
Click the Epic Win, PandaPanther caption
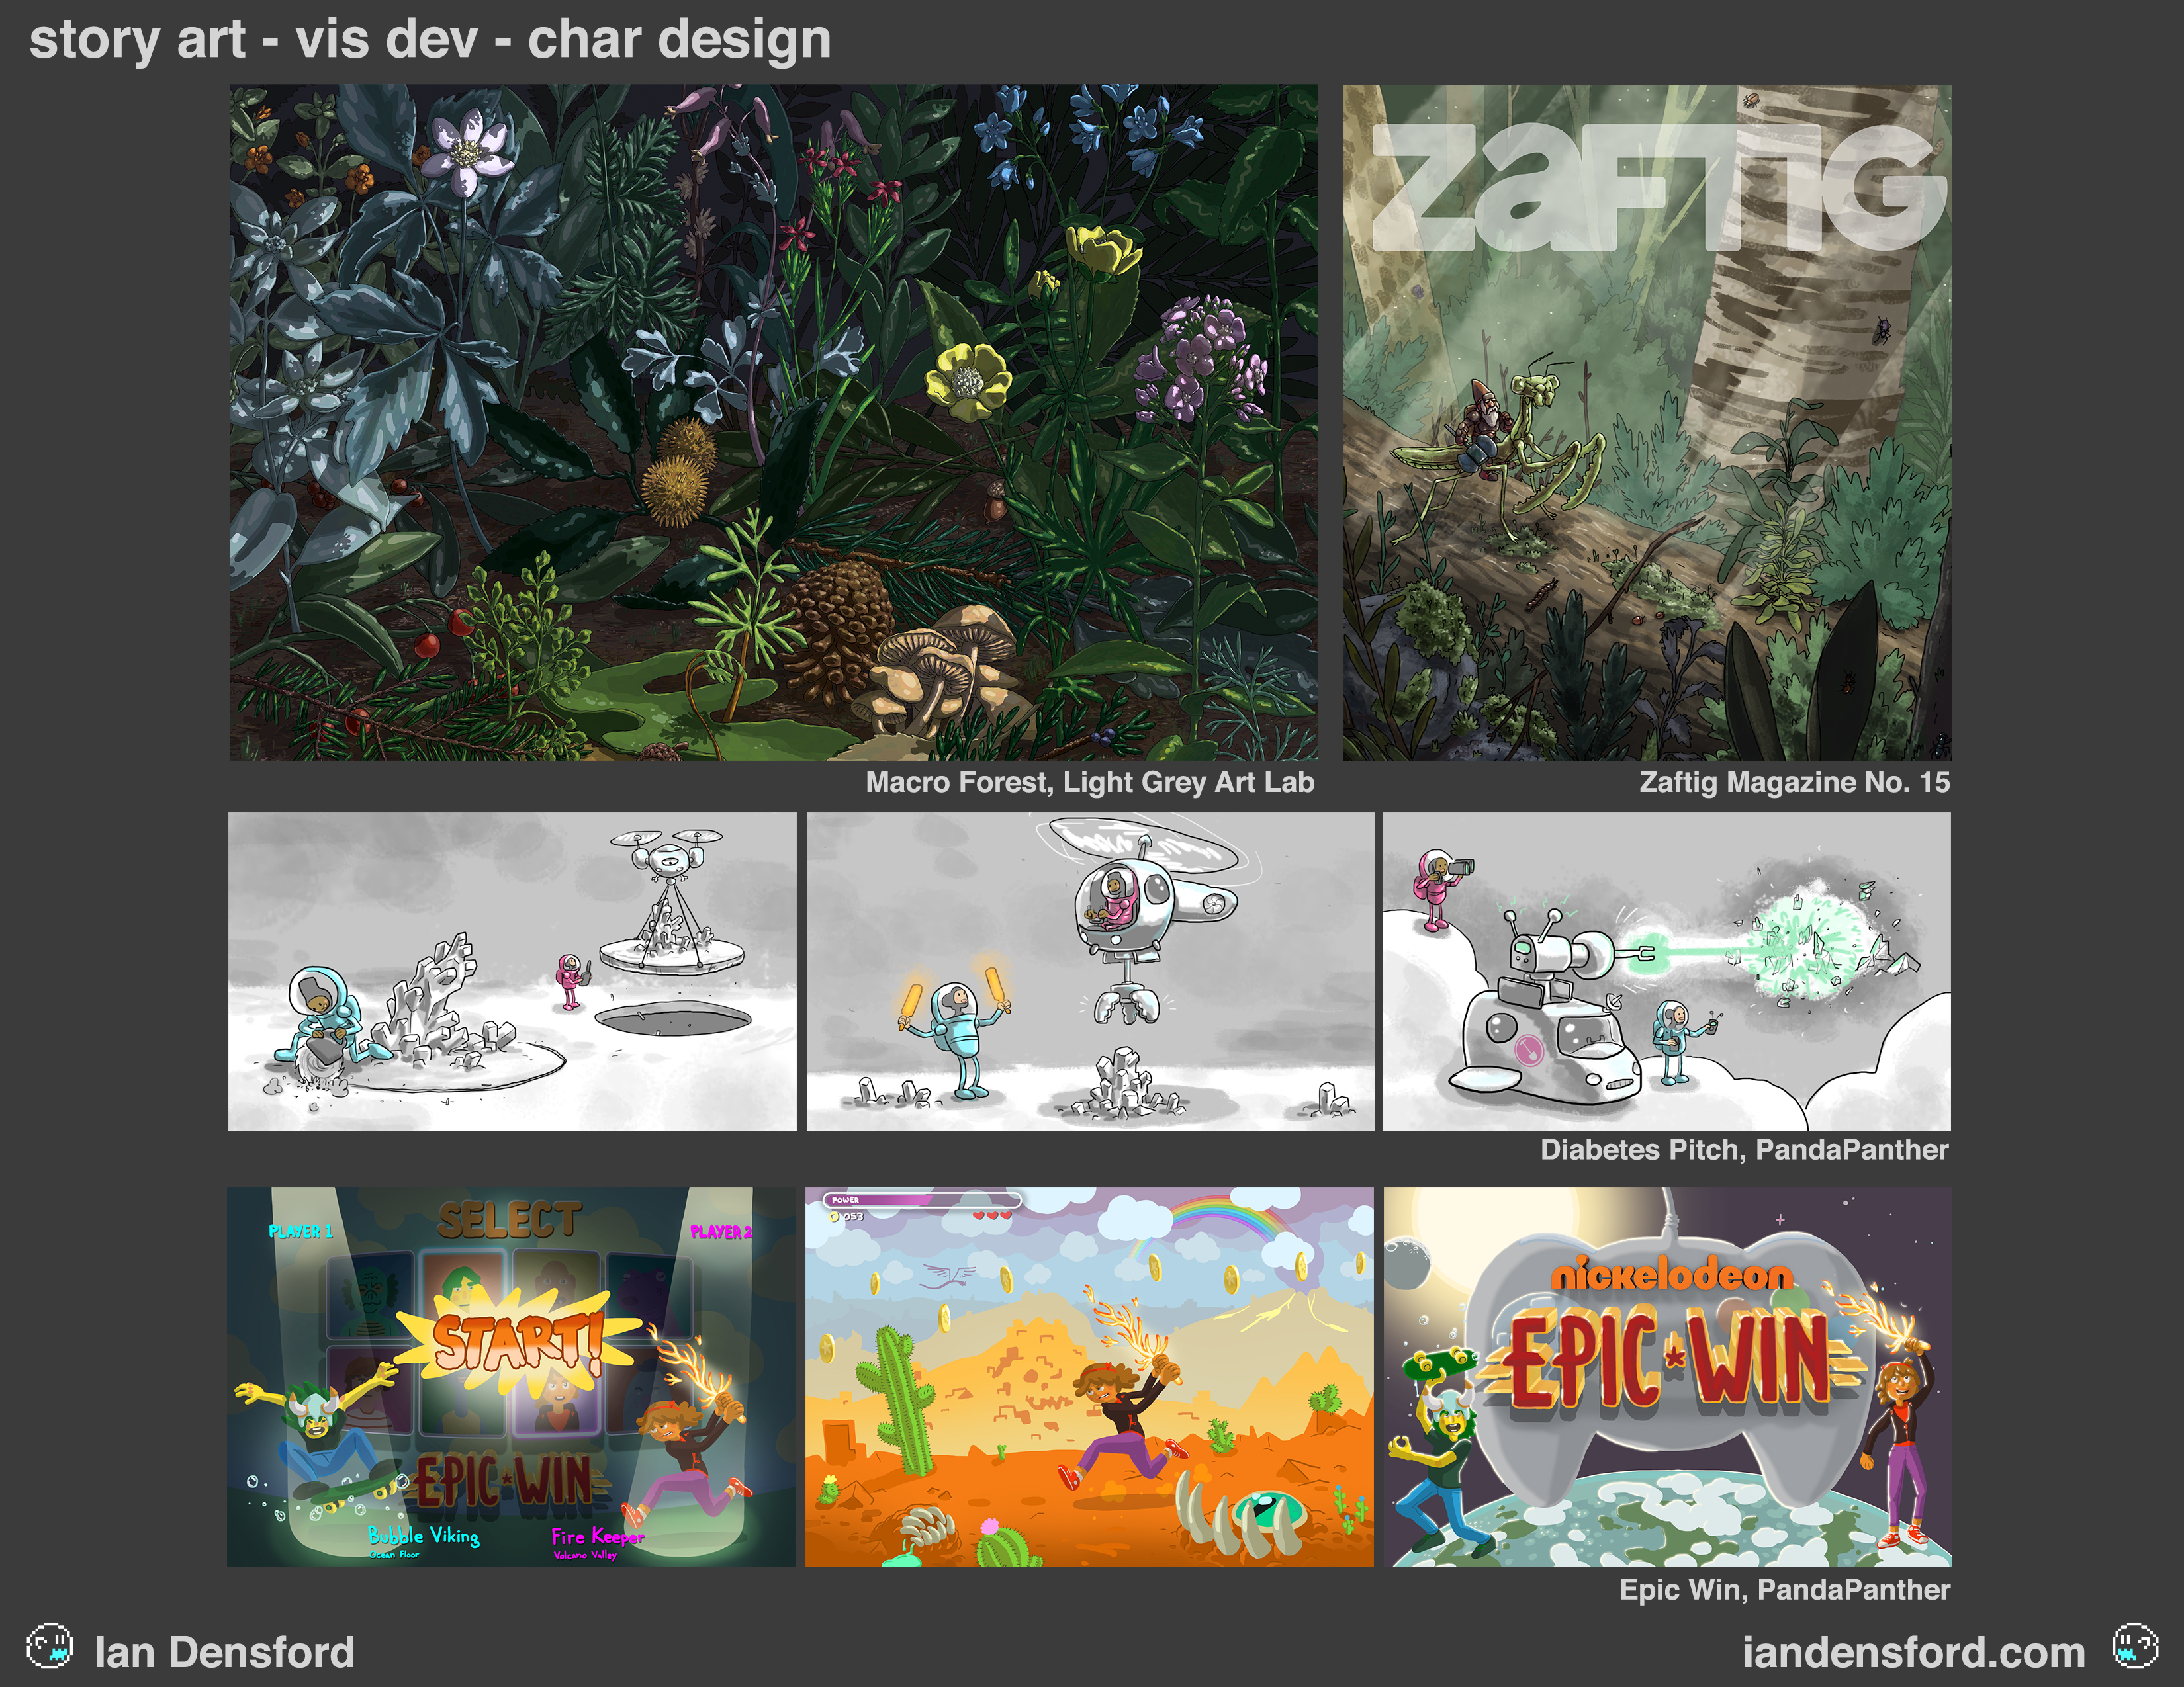(1785, 1589)
